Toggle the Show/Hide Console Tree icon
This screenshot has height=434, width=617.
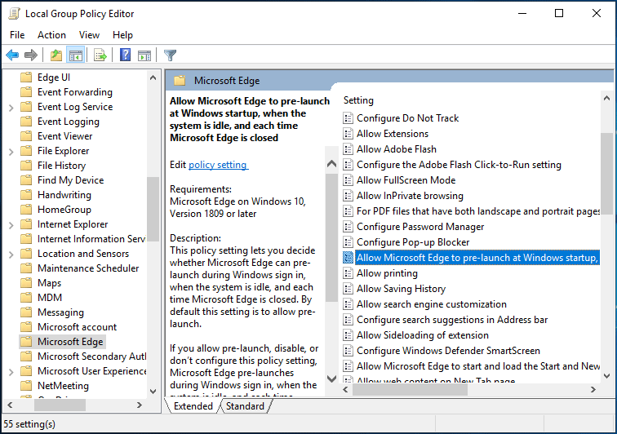76,55
